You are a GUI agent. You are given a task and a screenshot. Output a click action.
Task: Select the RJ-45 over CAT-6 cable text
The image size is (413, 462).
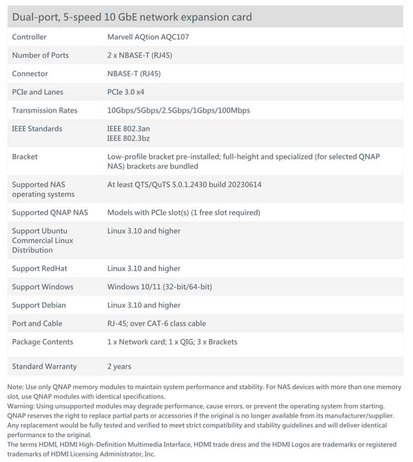pyautogui.click(x=156, y=323)
